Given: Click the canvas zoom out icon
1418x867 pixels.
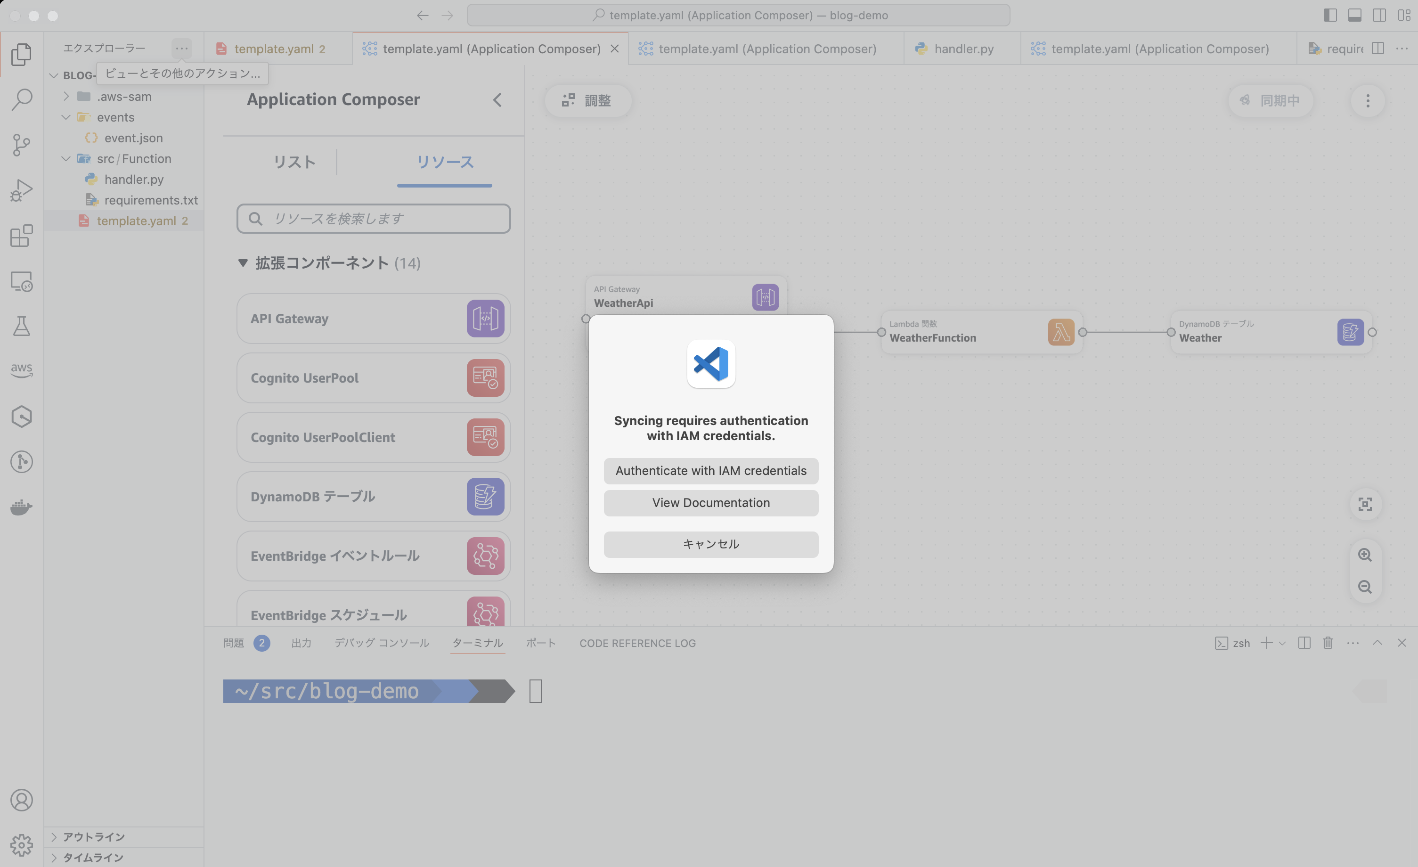Looking at the screenshot, I should pos(1364,587).
